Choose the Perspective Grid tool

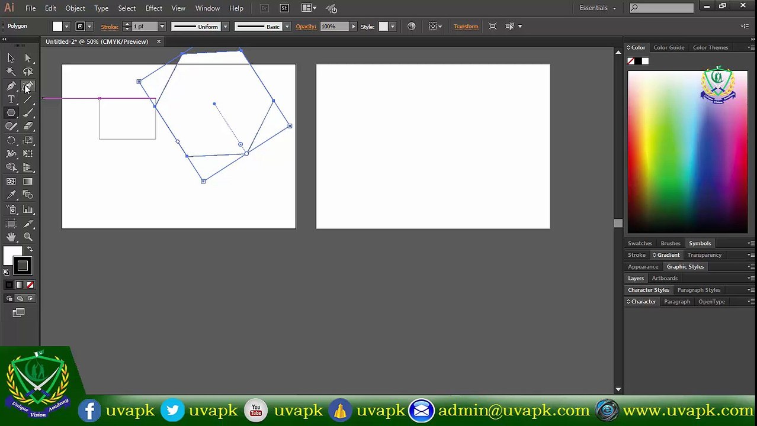coord(28,167)
